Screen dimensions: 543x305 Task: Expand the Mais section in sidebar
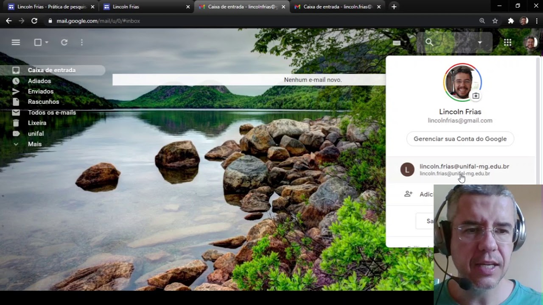pyautogui.click(x=34, y=144)
